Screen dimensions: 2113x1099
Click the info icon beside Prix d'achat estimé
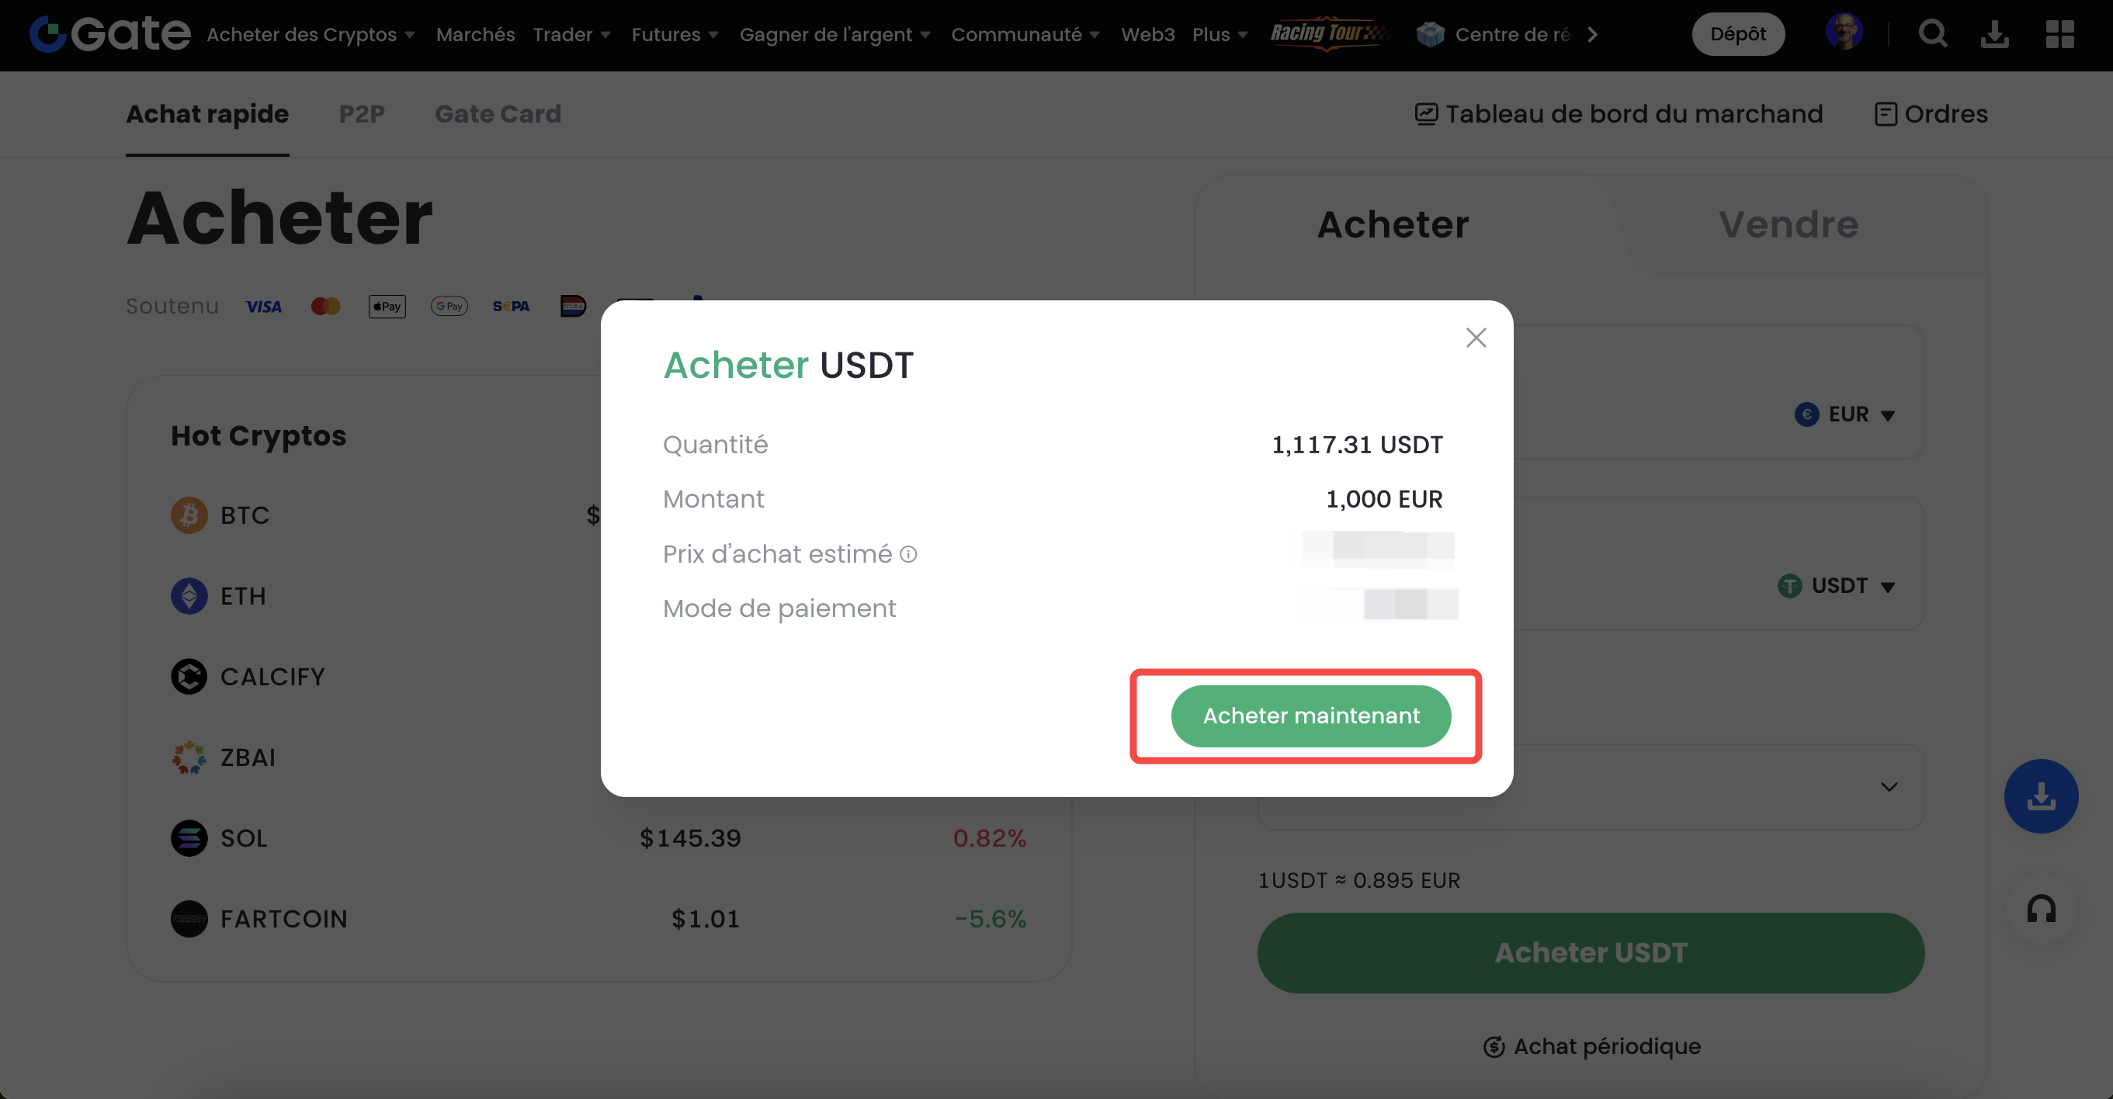(x=908, y=554)
